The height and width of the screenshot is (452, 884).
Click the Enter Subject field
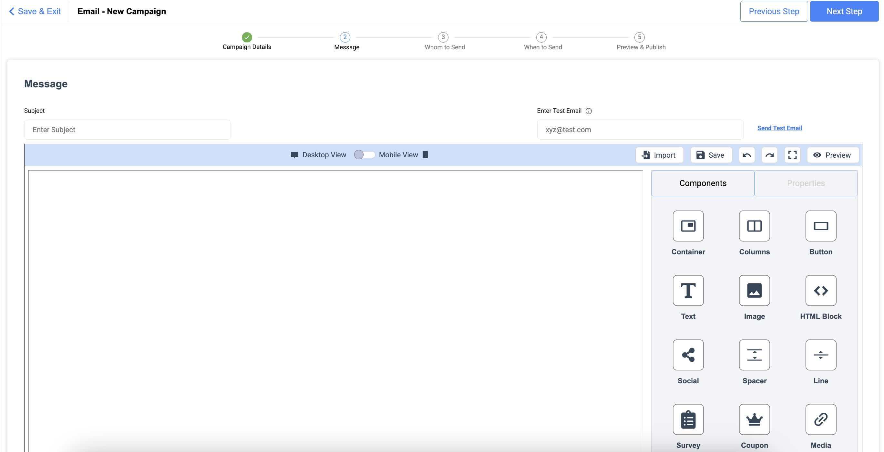[127, 130]
